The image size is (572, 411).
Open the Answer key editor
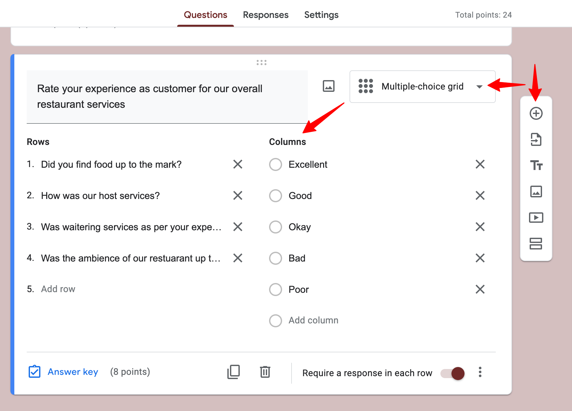tap(73, 372)
